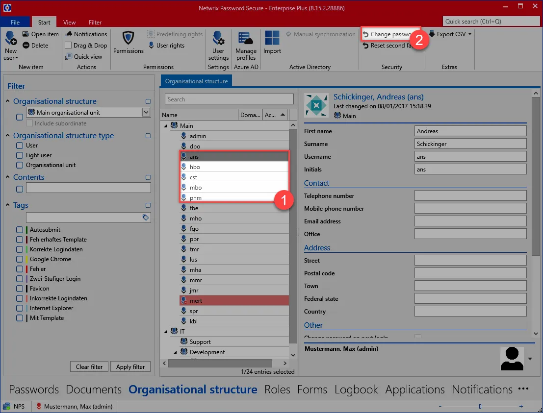
Task: Tick the Google Chrome tag checkbox
Action: [x=20, y=259]
